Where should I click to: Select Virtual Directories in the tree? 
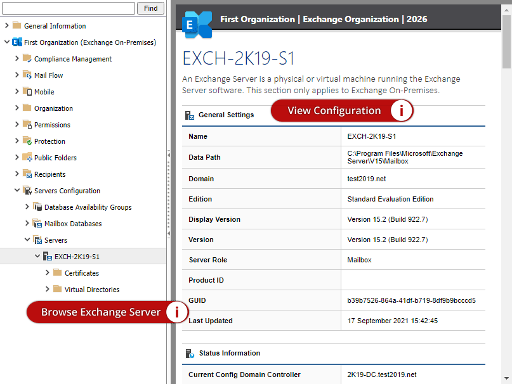92,290
